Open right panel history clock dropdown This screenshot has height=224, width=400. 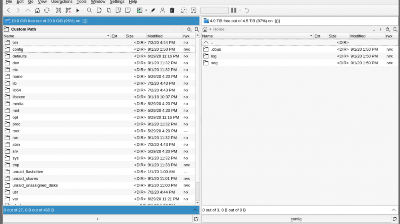click(x=388, y=29)
